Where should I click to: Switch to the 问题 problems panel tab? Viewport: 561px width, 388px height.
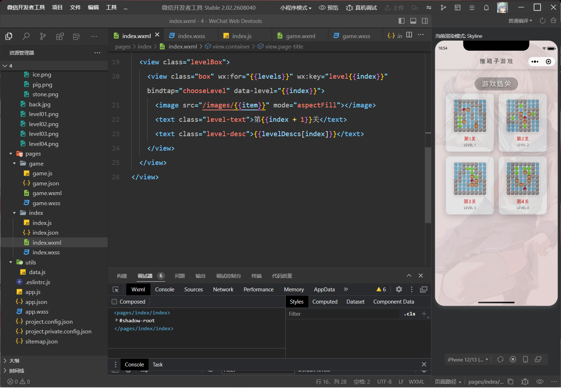pos(180,276)
